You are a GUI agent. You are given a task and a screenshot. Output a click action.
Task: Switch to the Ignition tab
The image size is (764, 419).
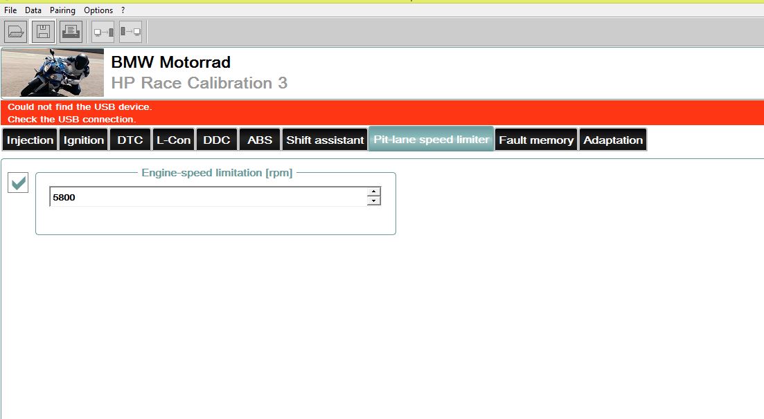pyautogui.click(x=84, y=140)
